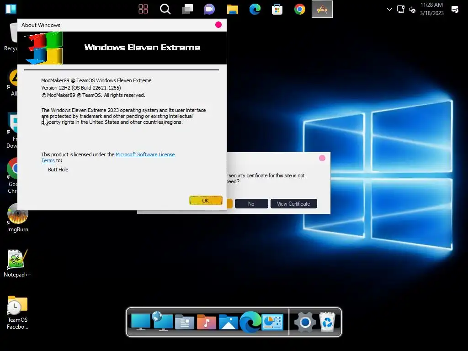Viewport: 468px width, 351px height.
Task: Click the muted volume tray icon
Action: (412, 10)
